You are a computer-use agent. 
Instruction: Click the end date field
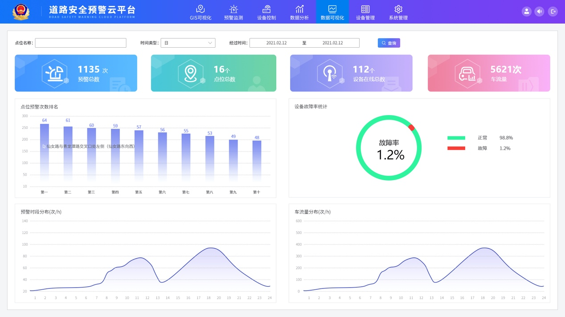[332, 43]
